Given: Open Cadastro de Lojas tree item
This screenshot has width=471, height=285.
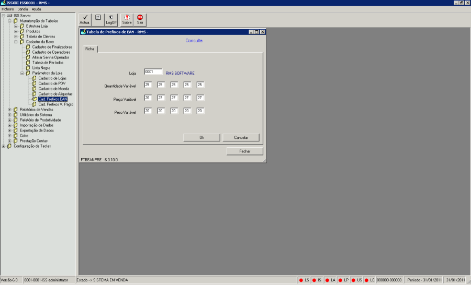Looking at the screenshot, I should pos(52,78).
